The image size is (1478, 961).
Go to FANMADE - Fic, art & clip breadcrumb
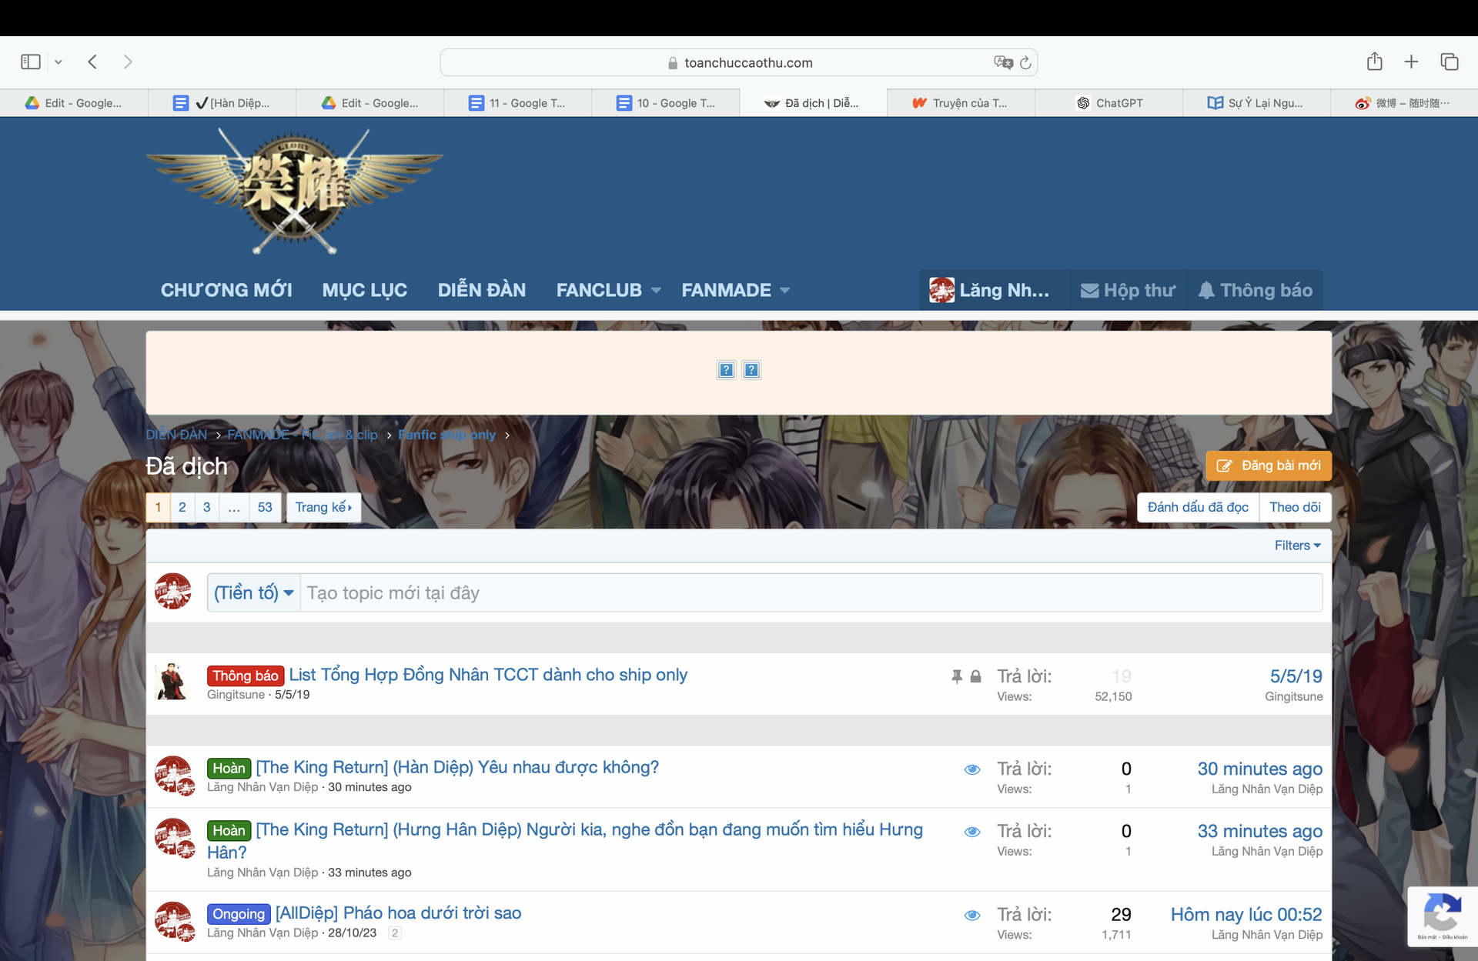(302, 435)
